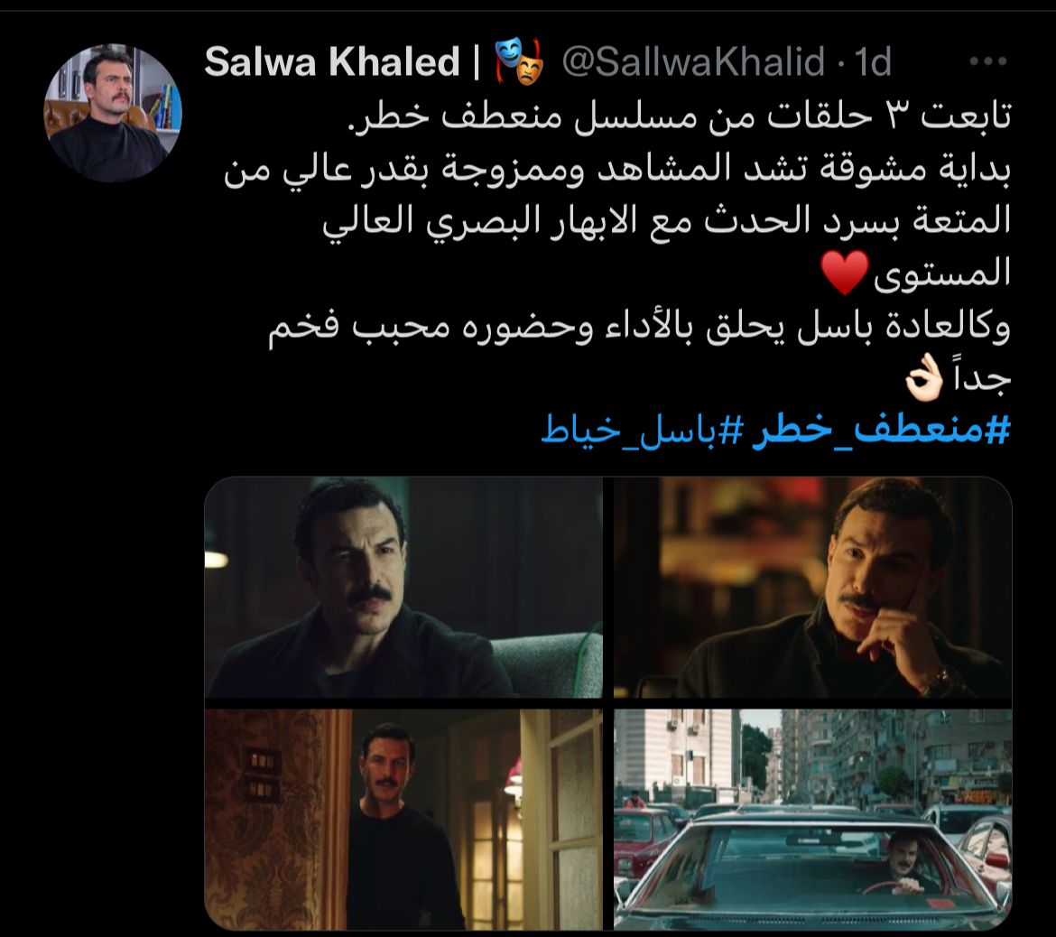The height and width of the screenshot is (937, 1056).
Task: Click the tweet's first line mentioning ٣ حلقات
Action: pyautogui.click(x=680, y=116)
